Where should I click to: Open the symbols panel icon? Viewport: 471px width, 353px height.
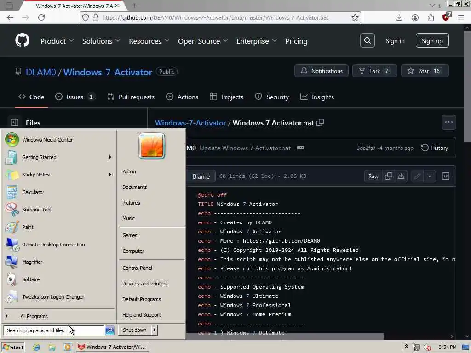click(x=445, y=176)
